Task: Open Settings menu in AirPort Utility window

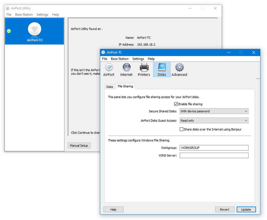Action: click(x=42, y=15)
